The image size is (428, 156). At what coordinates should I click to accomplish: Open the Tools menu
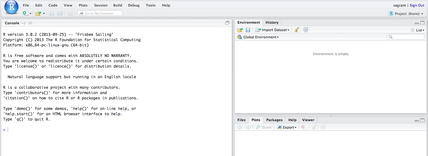pyautogui.click(x=150, y=5)
